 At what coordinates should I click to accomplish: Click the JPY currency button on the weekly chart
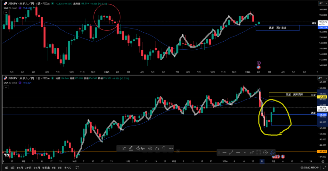(x=321, y=3)
